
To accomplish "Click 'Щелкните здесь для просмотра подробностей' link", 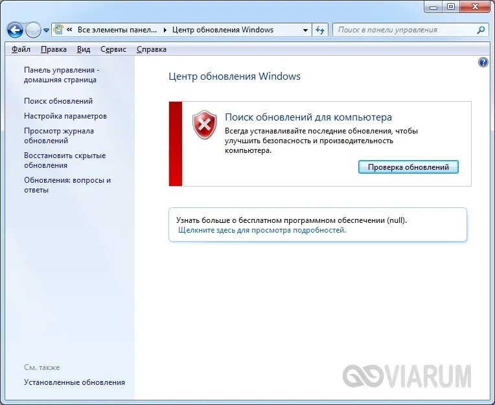I will click(x=262, y=230).
